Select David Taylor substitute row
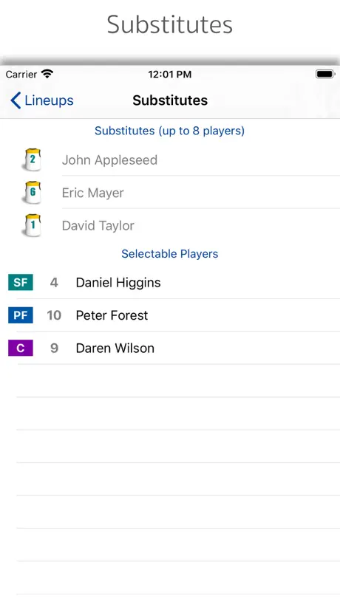 click(170, 225)
